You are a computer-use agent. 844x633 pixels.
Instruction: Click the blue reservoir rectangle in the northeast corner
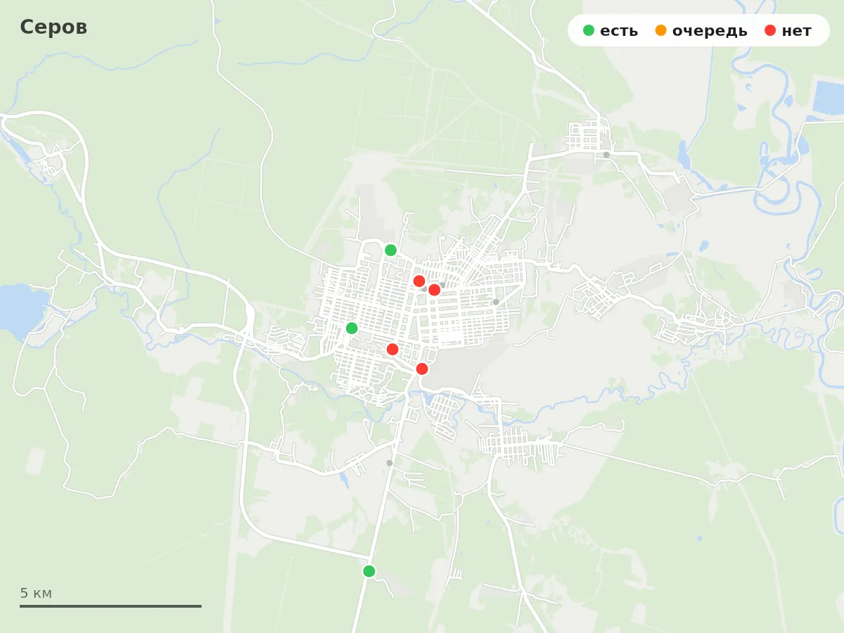[x=829, y=98]
